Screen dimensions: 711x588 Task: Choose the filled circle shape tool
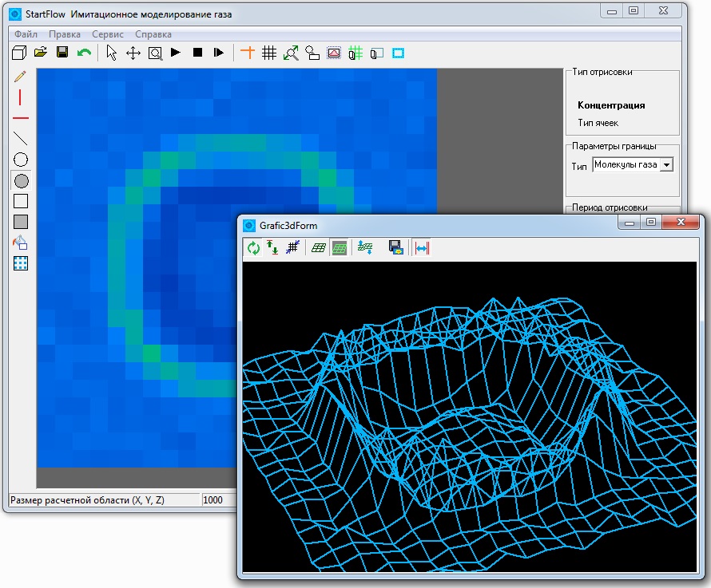pos(21,181)
